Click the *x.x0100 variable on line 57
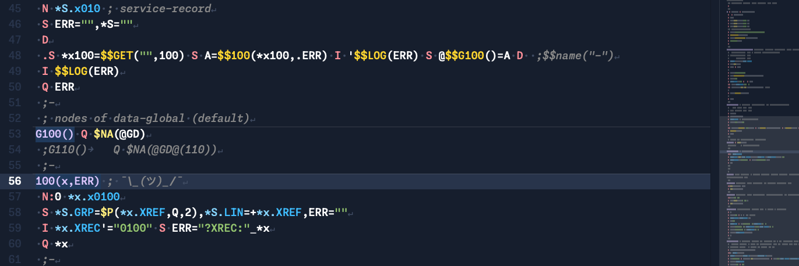Viewport: 799px width, 266px height. [x=93, y=196]
